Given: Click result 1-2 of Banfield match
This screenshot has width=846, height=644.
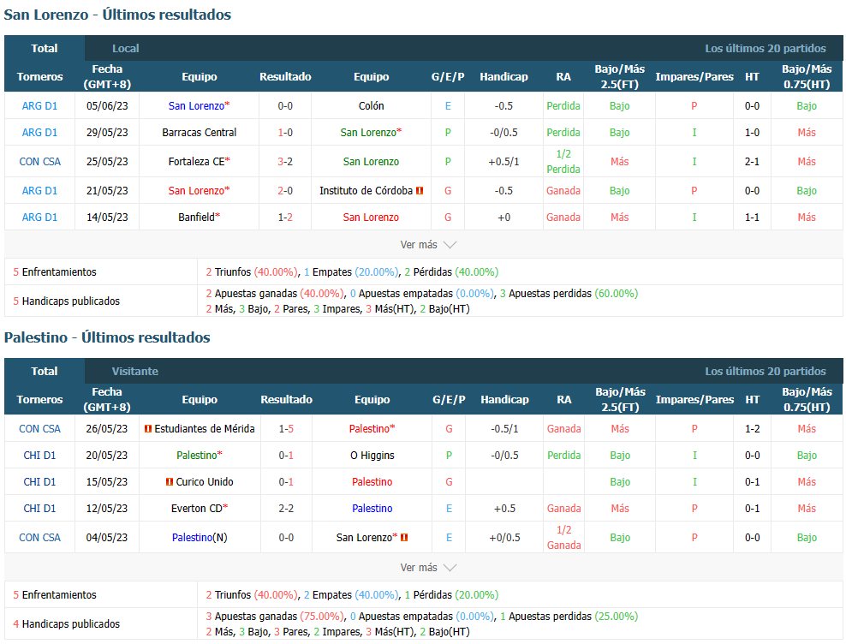Looking at the screenshot, I should (285, 217).
